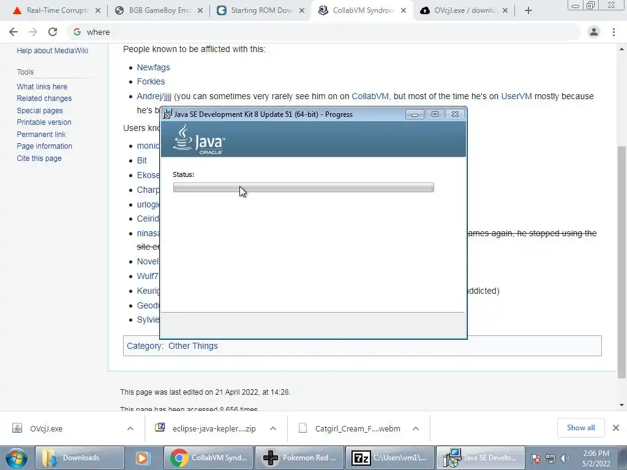Close the downloads shelf
The height and width of the screenshot is (470, 627).
(x=616, y=428)
